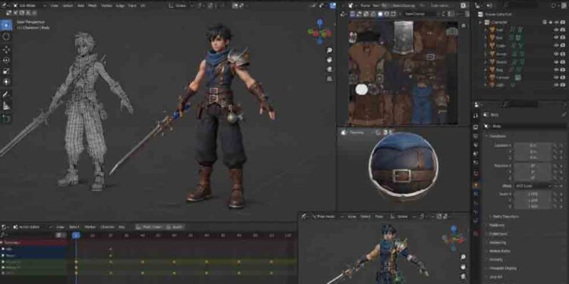Toggle the lock next to Scale X

coord(555,194)
